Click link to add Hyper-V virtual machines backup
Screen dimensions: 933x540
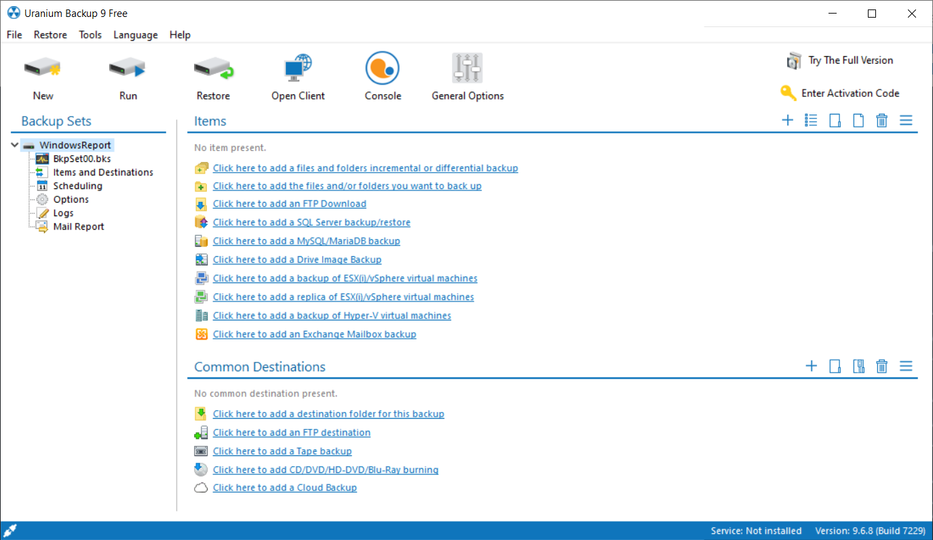click(x=332, y=316)
